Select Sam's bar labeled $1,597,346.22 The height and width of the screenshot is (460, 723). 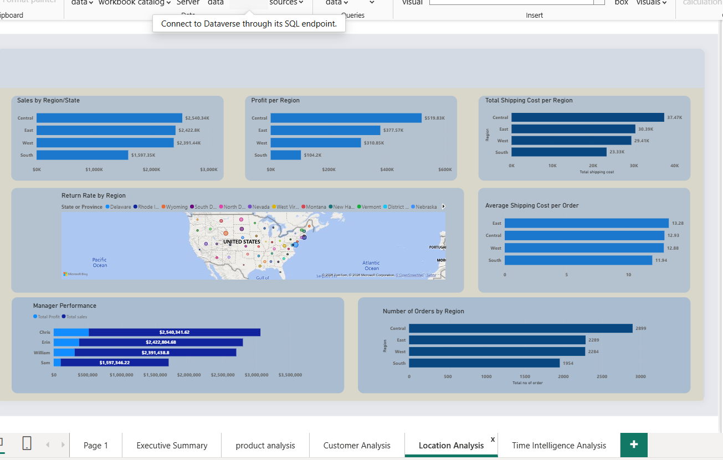115,363
